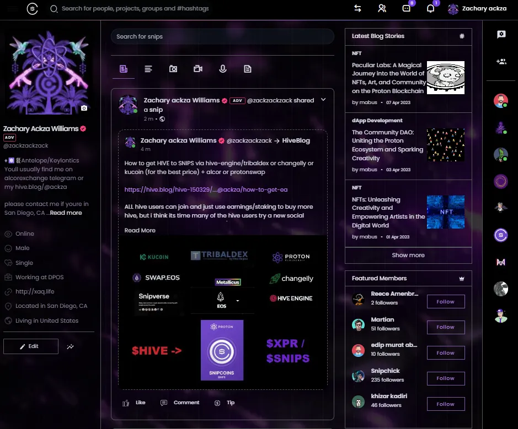518x429 pixels.
Task: Follow Martian
Action: (x=446, y=327)
